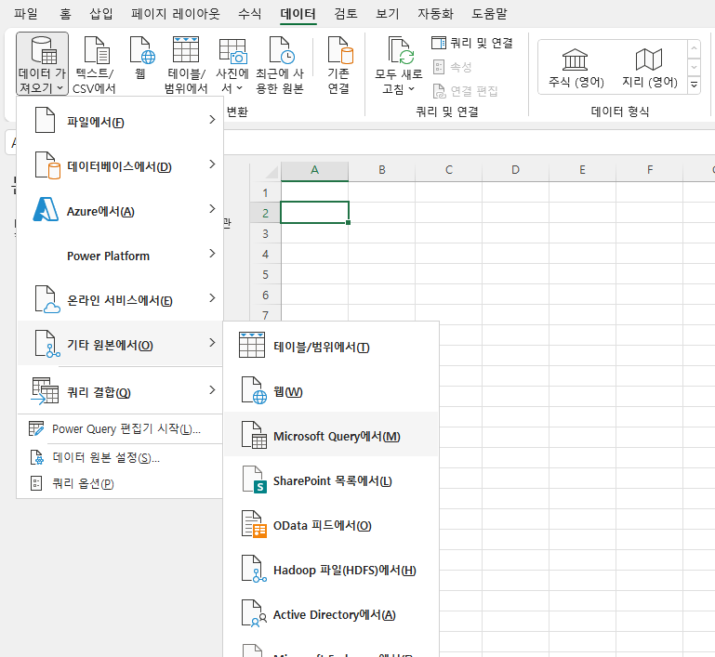Choose OData 피드에서(O) in submenu
The width and height of the screenshot is (715, 657).
[331, 525]
